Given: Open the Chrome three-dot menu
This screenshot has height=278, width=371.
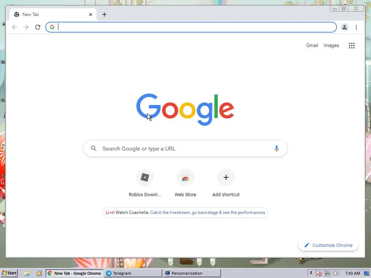Looking at the screenshot, I should click(356, 27).
